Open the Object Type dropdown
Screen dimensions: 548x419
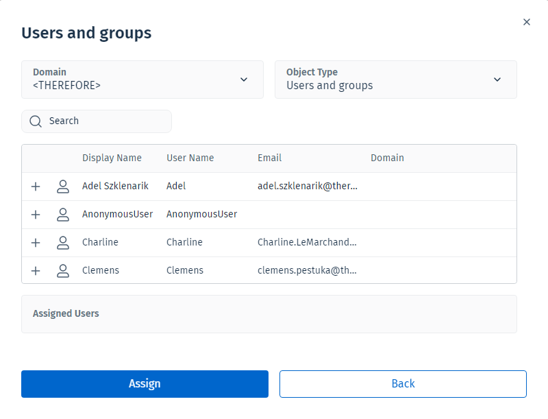coord(396,80)
